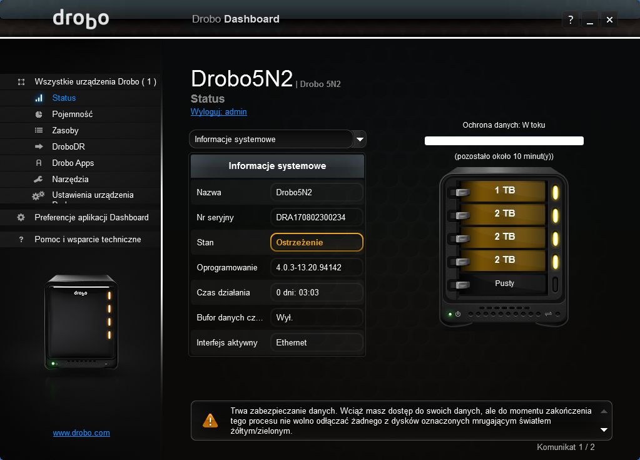This screenshot has height=460, width=640.
Task: Click the Wyloguj: admin link
Action: [219, 112]
